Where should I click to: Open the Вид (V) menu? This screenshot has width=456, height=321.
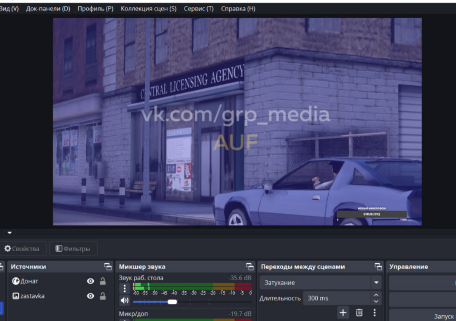coord(9,9)
